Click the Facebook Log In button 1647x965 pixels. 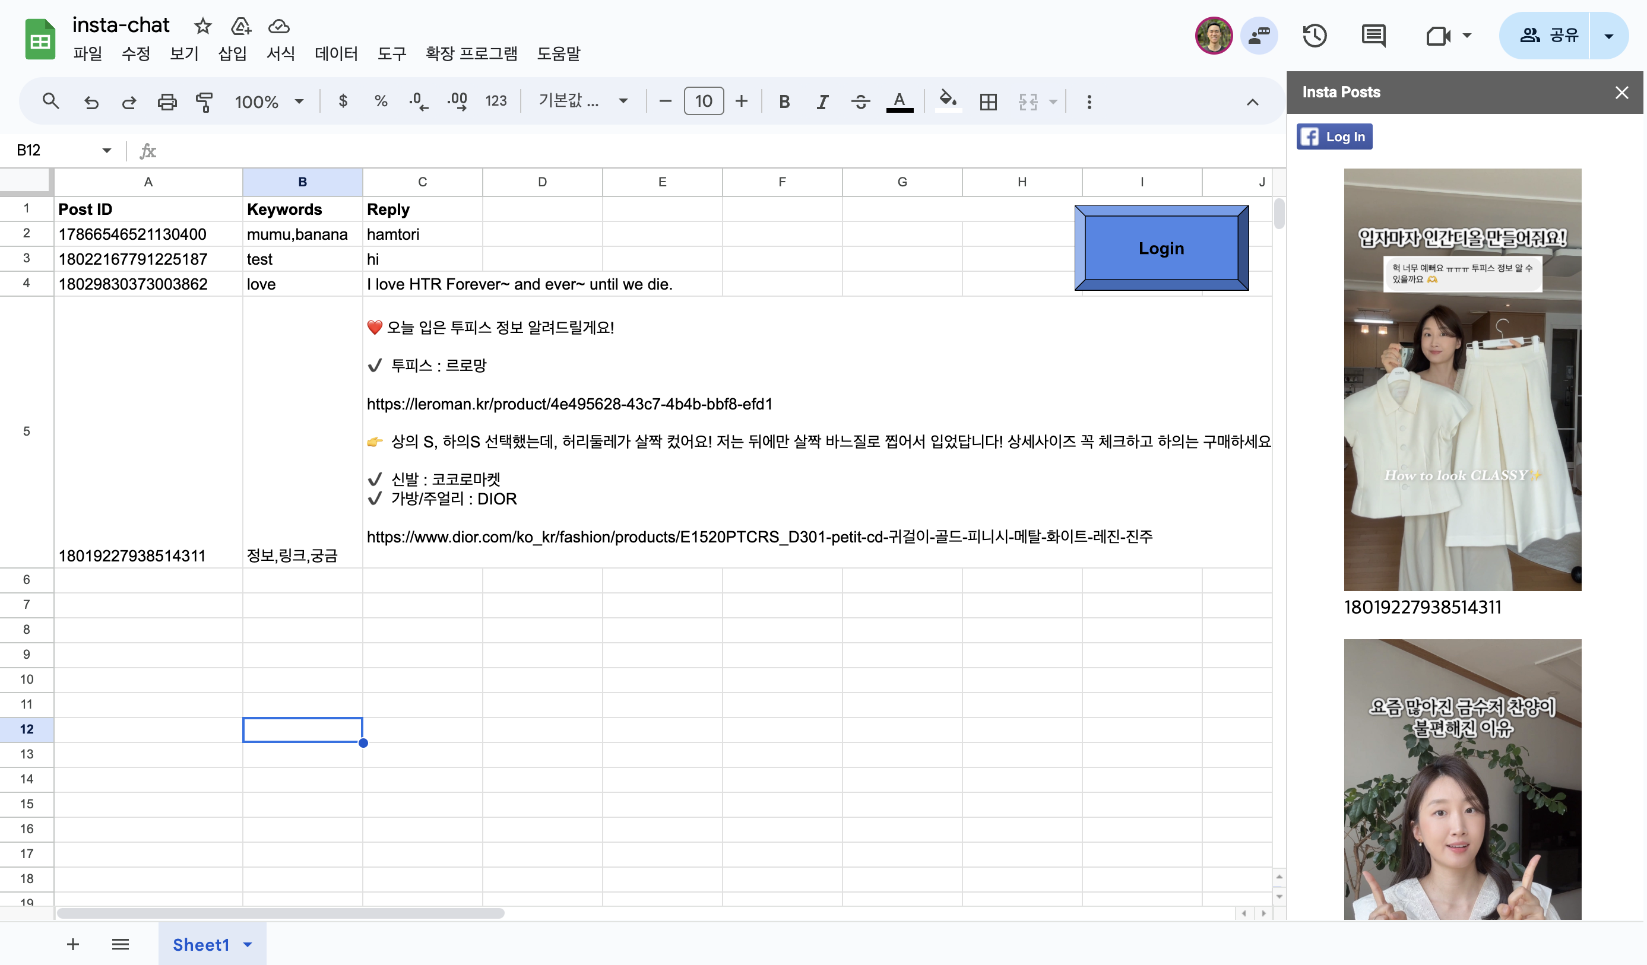tap(1334, 137)
